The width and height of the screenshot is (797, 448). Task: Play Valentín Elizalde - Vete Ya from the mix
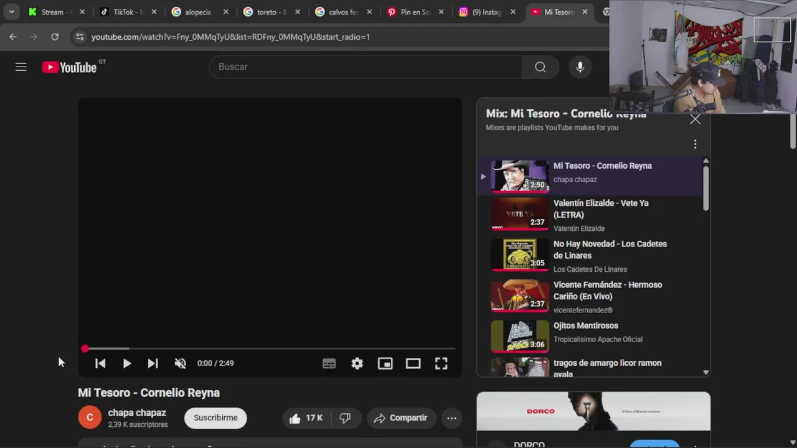click(590, 215)
